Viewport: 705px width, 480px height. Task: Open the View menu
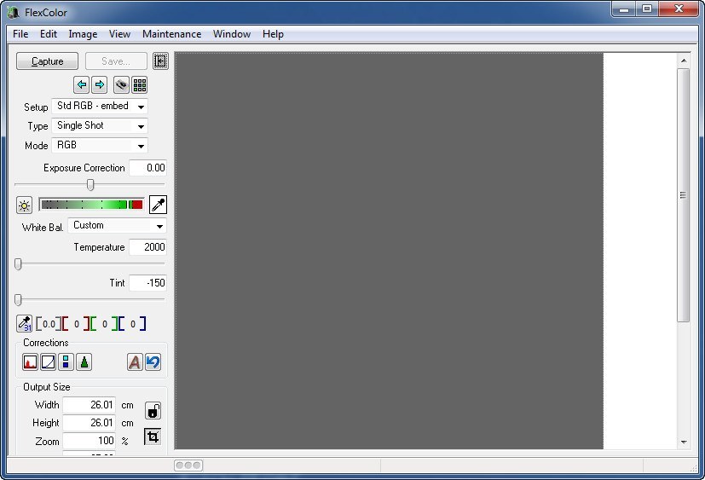119,34
